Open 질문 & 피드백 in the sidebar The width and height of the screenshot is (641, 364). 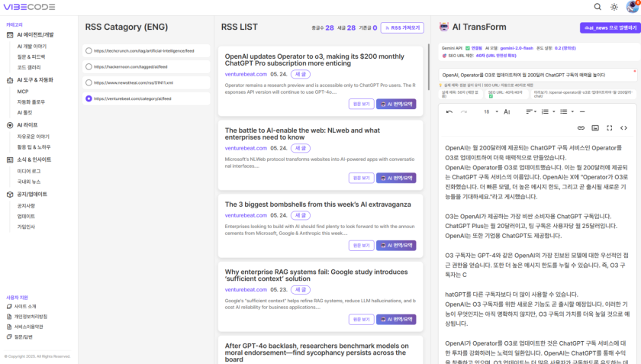tap(31, 56)
